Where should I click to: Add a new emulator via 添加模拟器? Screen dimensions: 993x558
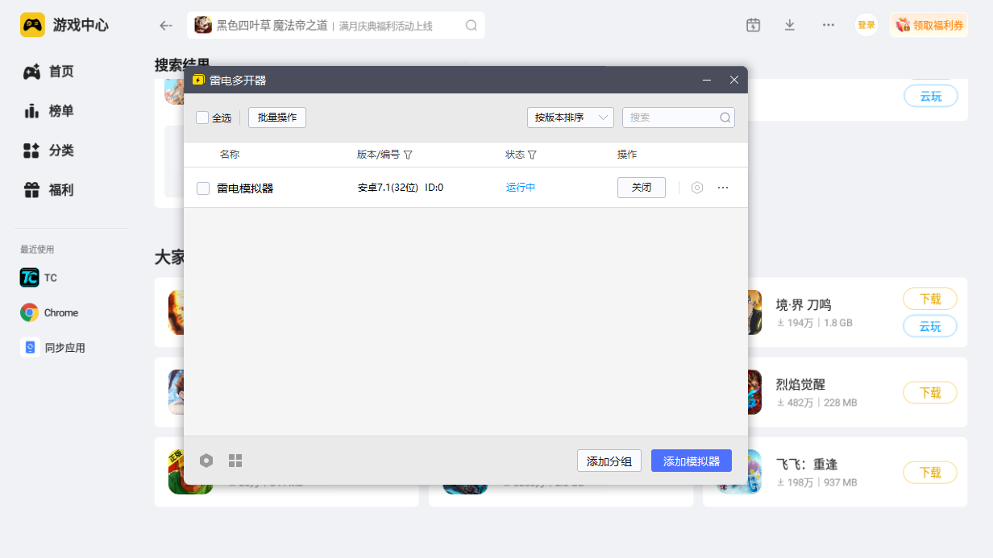click(x=691, y=460)
